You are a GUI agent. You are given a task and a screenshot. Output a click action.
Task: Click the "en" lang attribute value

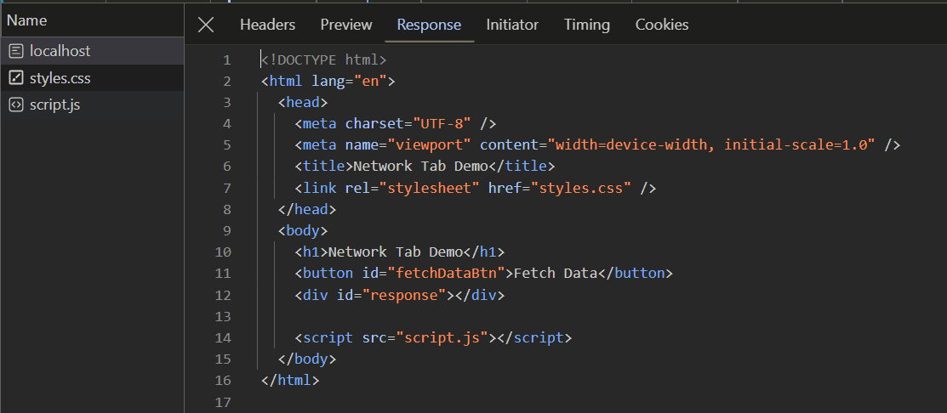[x=370, y=81]
